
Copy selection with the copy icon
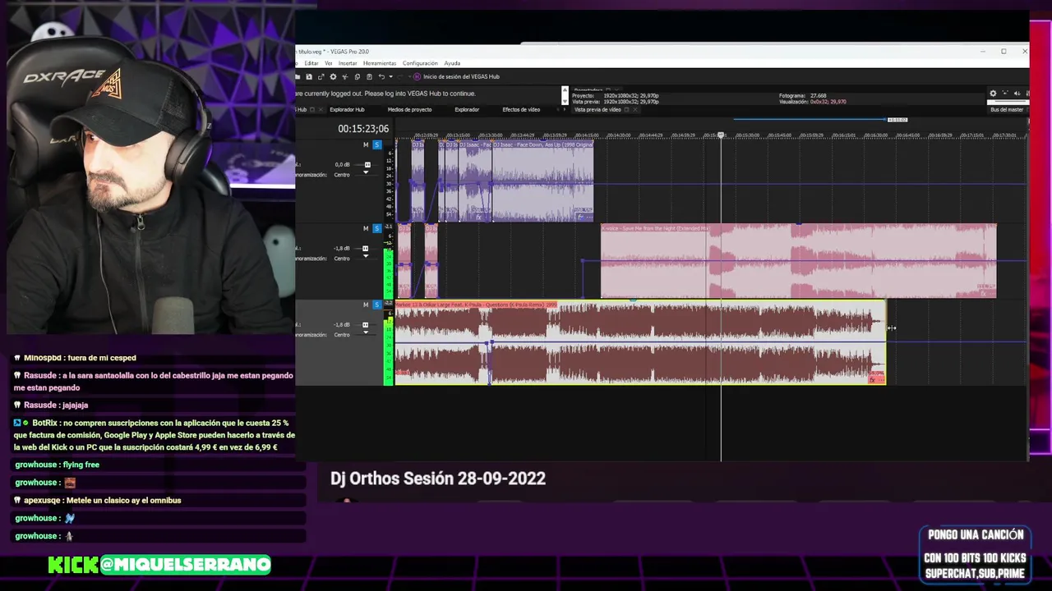click(x=358, y=76)
